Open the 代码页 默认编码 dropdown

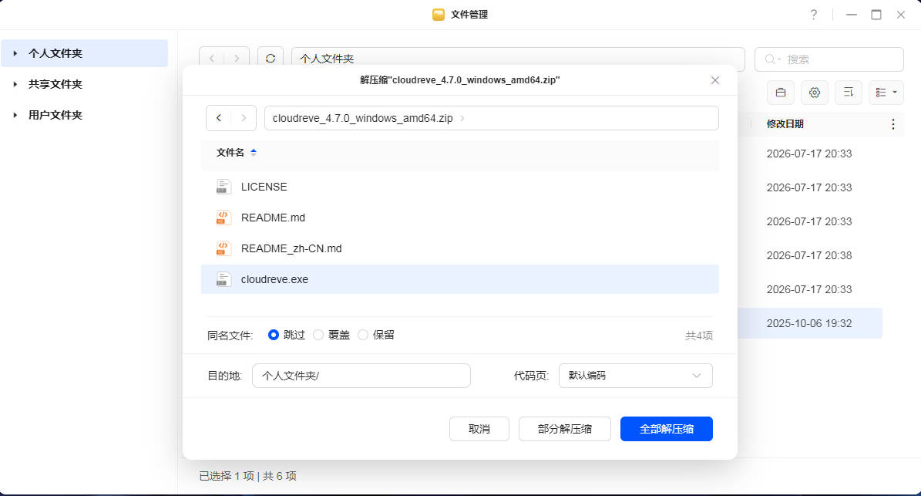click(636, 376)
